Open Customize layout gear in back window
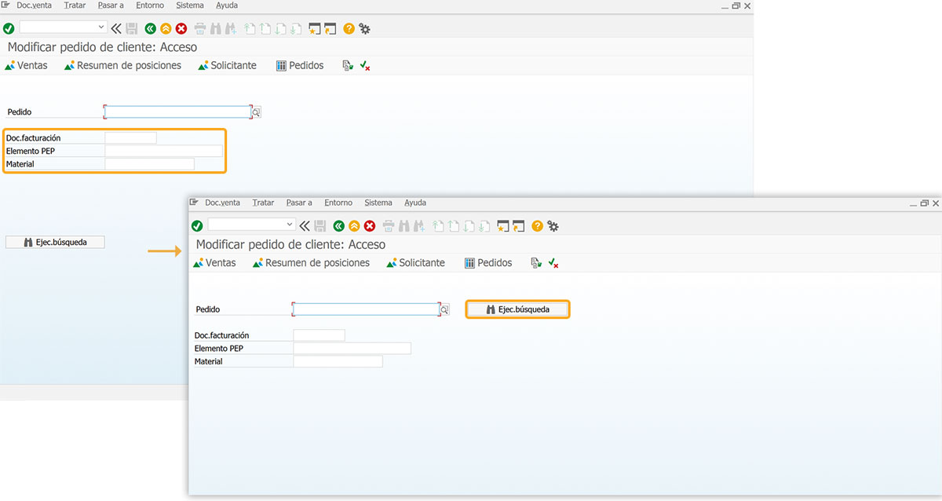The image size is (942, 501). (365, 28)
